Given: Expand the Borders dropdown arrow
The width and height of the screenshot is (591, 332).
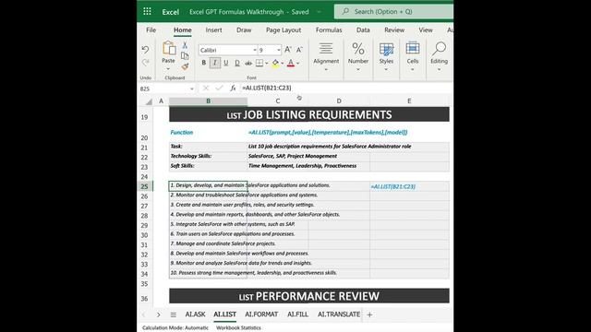Looking at the screenshot, I should [x=267, y=64].
